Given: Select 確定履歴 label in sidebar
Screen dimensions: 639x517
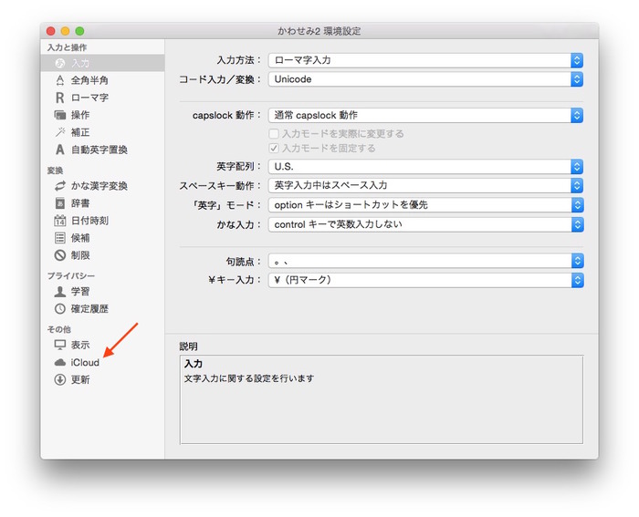Looking at the screenshot, I should tap(89, 309).
